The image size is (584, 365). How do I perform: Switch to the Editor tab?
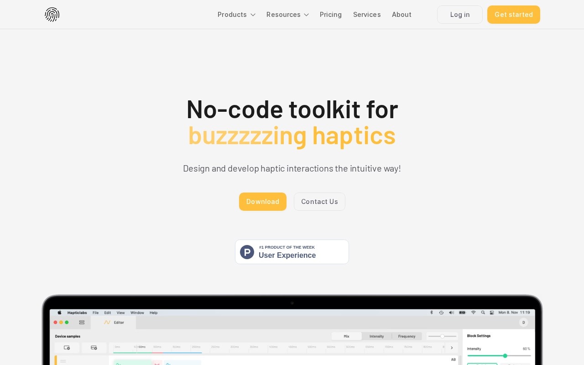pyautogui.click(x=114, y=322)
